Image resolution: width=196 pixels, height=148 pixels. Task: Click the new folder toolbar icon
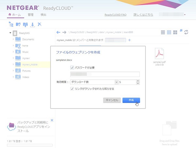(18, 25)
